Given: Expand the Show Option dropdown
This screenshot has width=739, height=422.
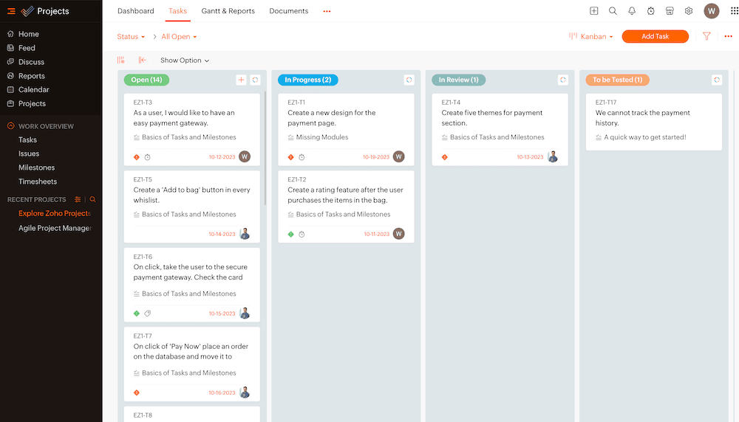Looking at the screenshot, I should point(185,60).
